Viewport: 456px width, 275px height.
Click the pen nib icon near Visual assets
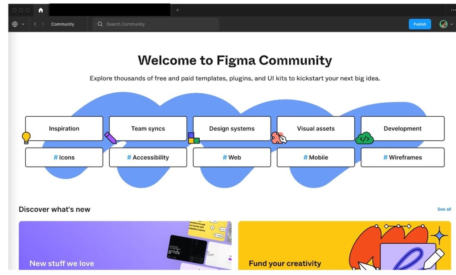[x=279, y=137]
